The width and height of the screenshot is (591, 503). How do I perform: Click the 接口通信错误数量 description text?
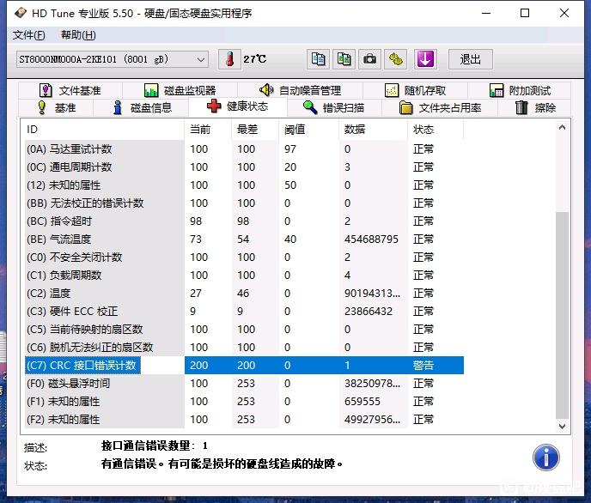point(154,446)
